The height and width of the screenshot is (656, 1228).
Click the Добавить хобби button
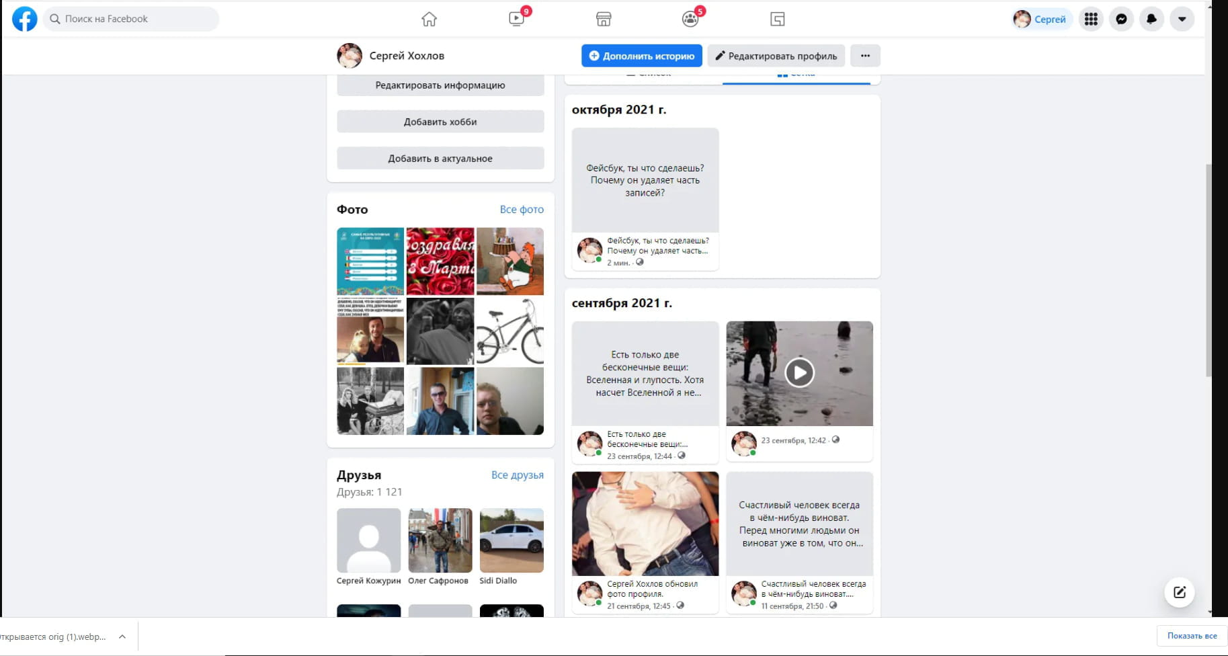point(440,122)
